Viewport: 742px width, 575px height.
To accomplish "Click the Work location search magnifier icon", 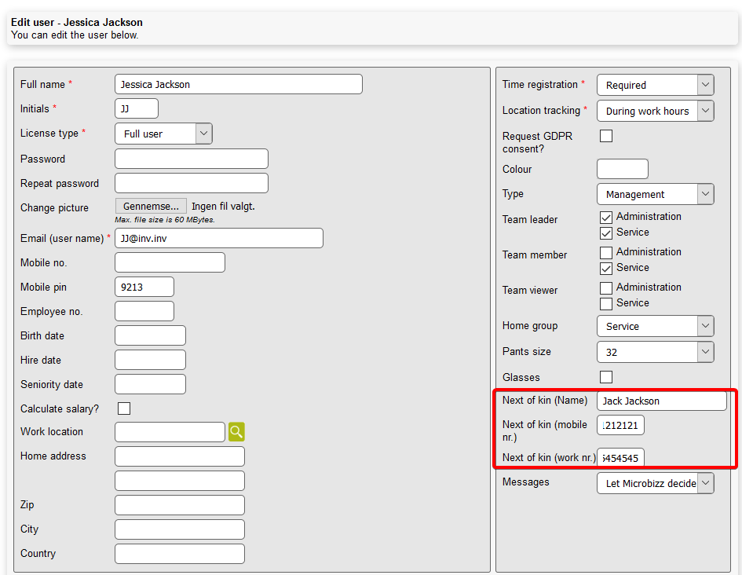I will click(236, 432).
